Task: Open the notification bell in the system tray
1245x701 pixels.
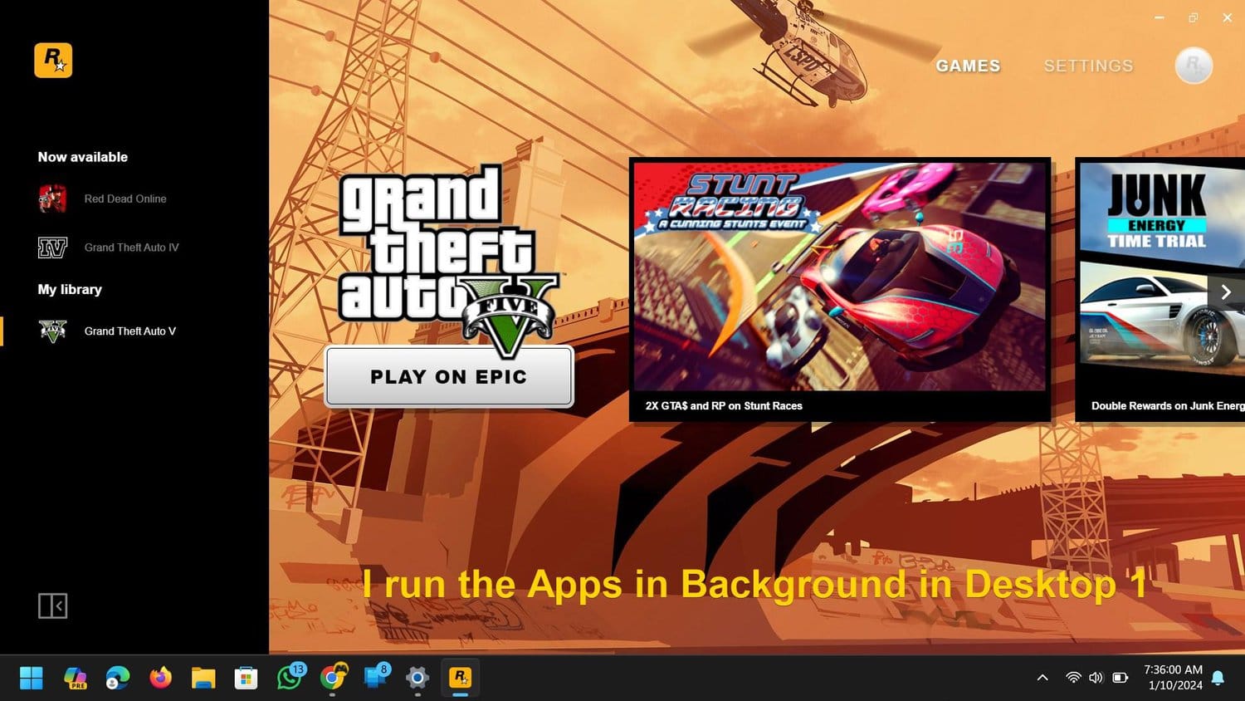Action: [1217, 678]
